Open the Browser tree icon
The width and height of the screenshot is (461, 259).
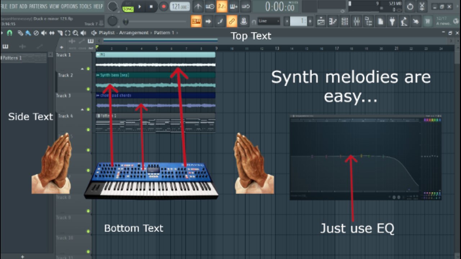[x=368, y=22]
